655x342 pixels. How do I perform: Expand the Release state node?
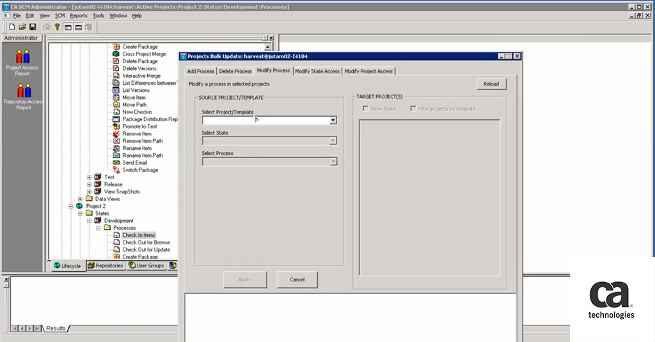89,184
